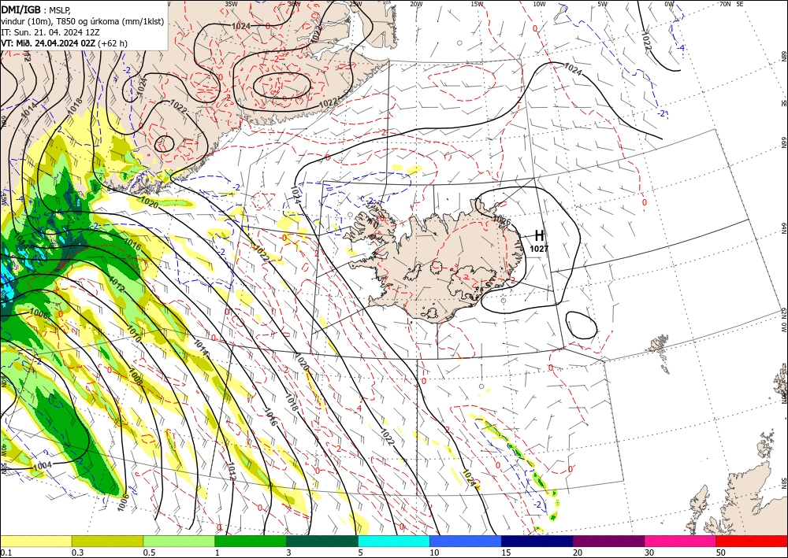
Task: Click the 'DMI/IGB' title text
Action: (x=21, y=9)
